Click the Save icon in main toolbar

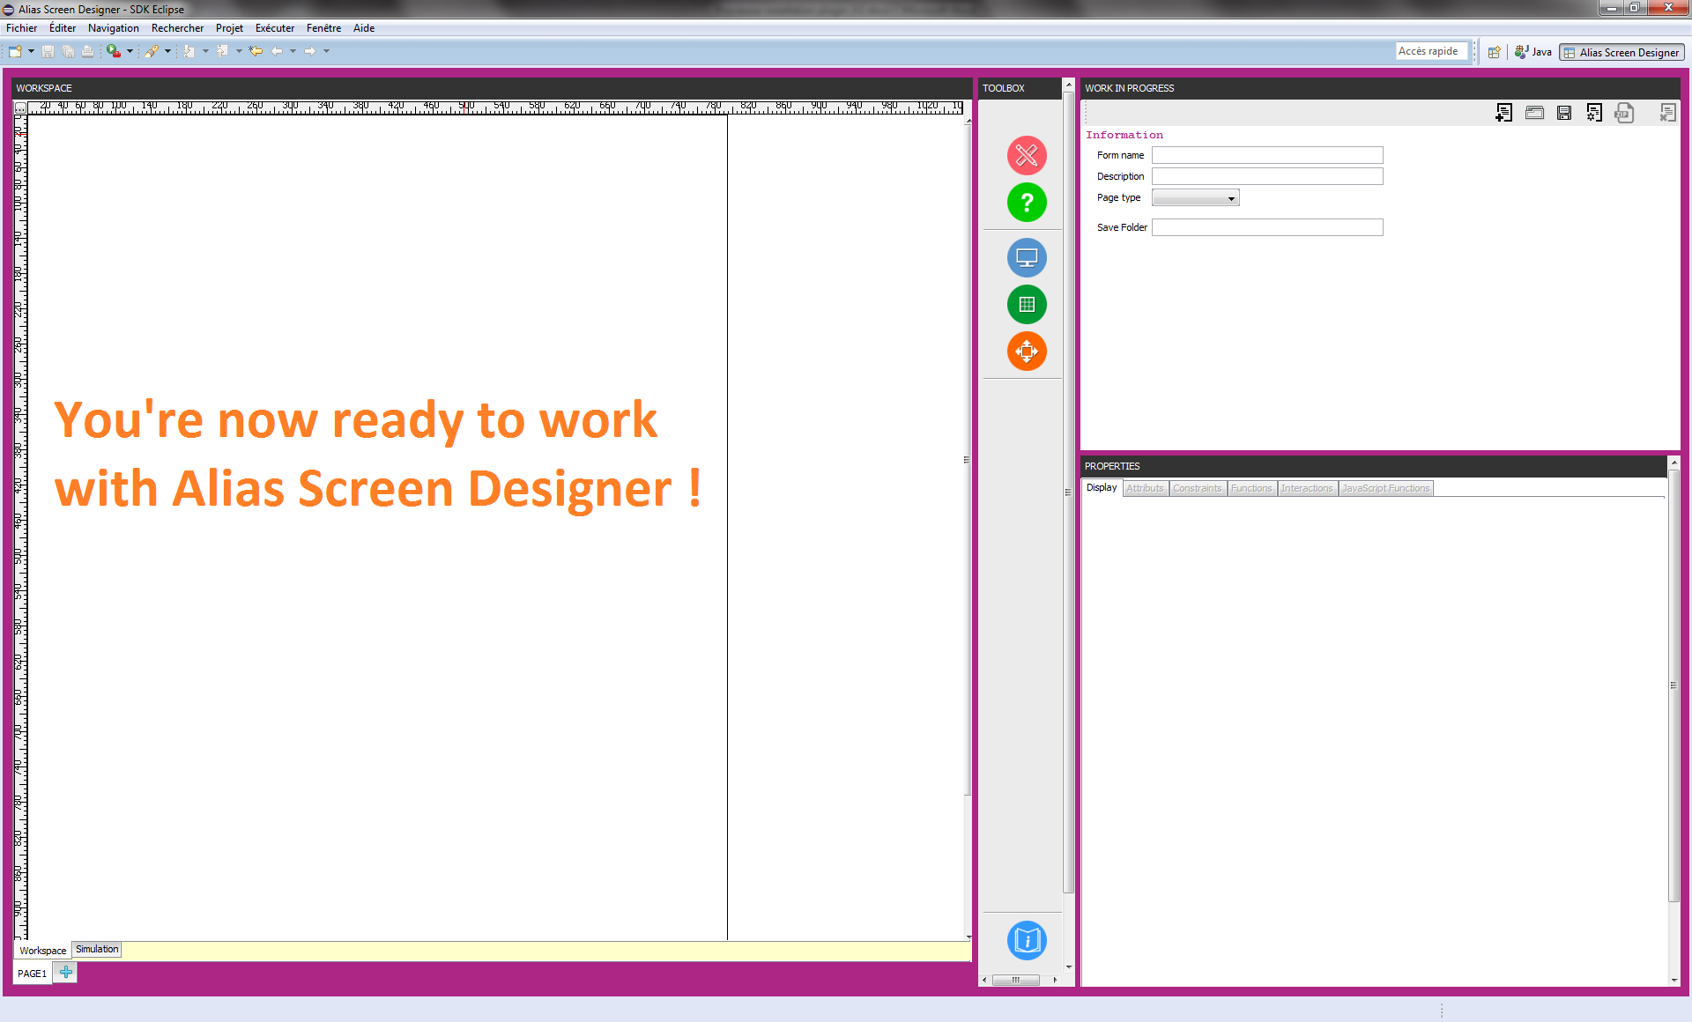[x=48, y=51]
